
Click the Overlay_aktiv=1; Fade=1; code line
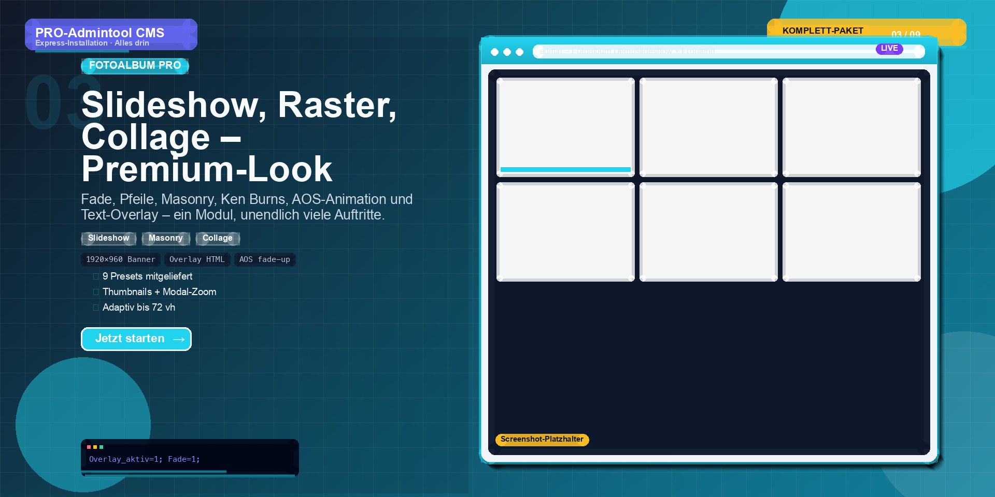145,459
